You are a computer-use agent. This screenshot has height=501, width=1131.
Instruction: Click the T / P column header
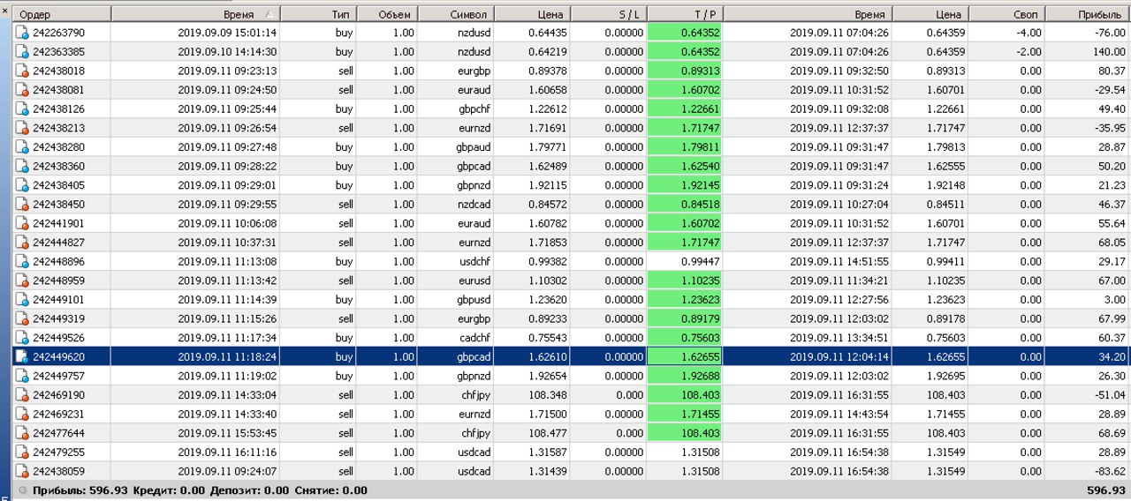685,15
